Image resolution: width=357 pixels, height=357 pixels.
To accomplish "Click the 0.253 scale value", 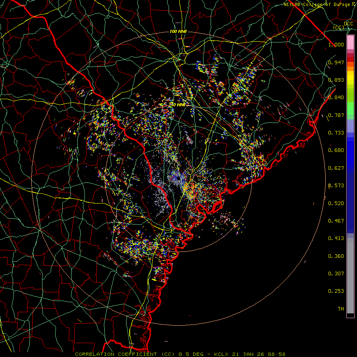I will (x=336, y=291).
